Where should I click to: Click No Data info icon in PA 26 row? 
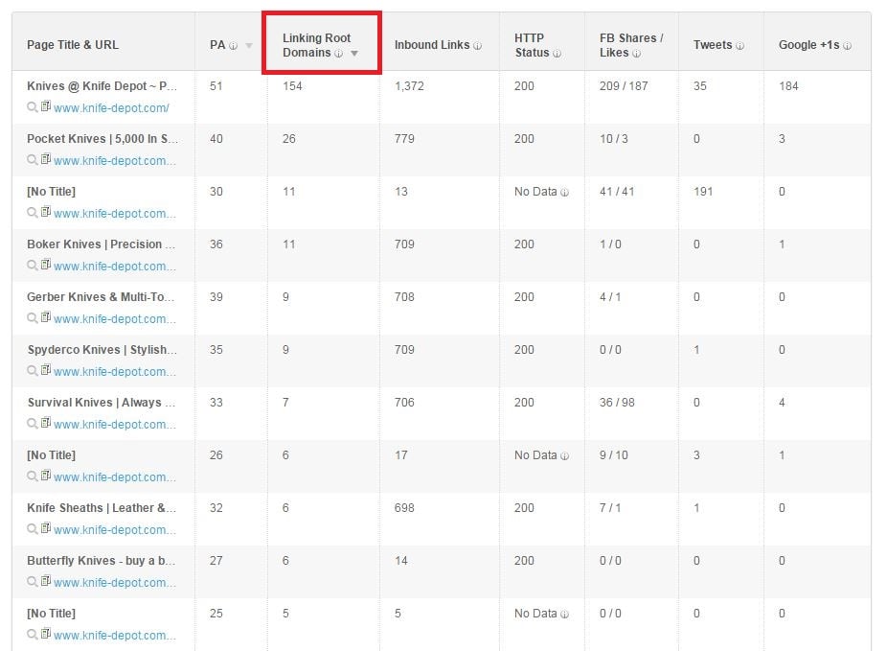tap(564, 456)
